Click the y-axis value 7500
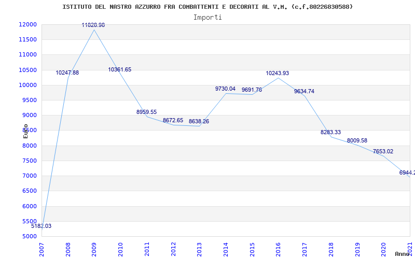The width and height of the screenshot is (415, 259). pyautogui.click(x=29, y=161)
